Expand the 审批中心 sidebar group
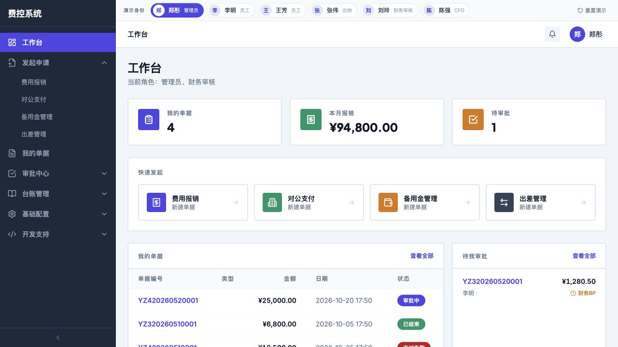The height and width of the screenshot is (347, 618). click(58, 173)
